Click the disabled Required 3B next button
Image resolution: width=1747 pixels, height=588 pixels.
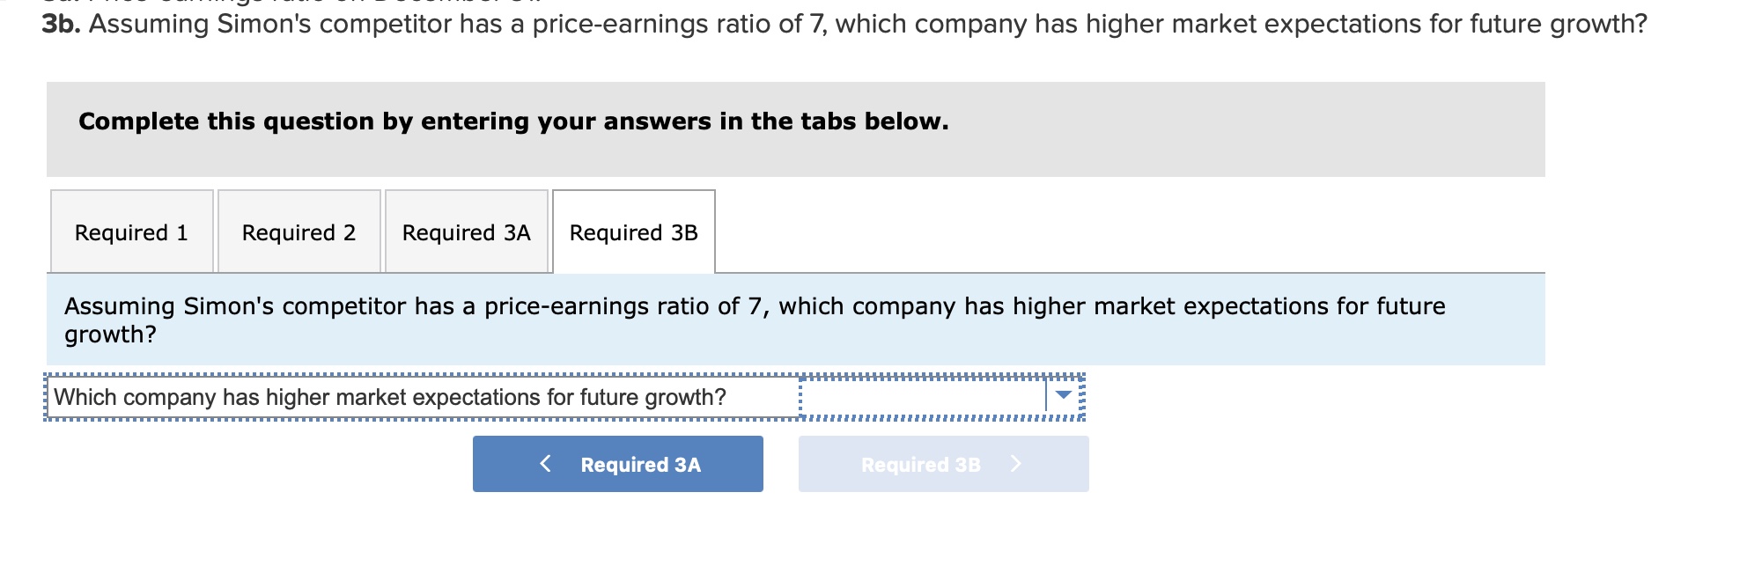coord(942,464)
